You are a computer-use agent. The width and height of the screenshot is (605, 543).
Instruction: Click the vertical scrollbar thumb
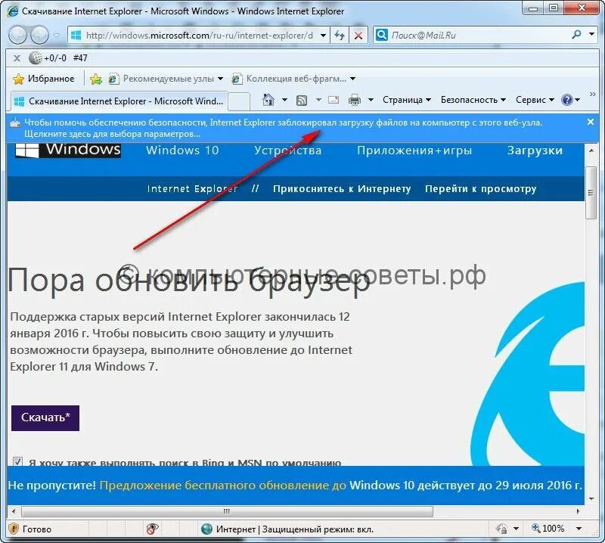point(591,193)
